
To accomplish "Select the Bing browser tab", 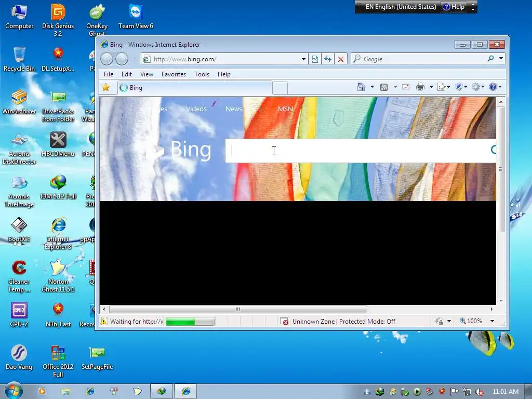I will point(195,88).
